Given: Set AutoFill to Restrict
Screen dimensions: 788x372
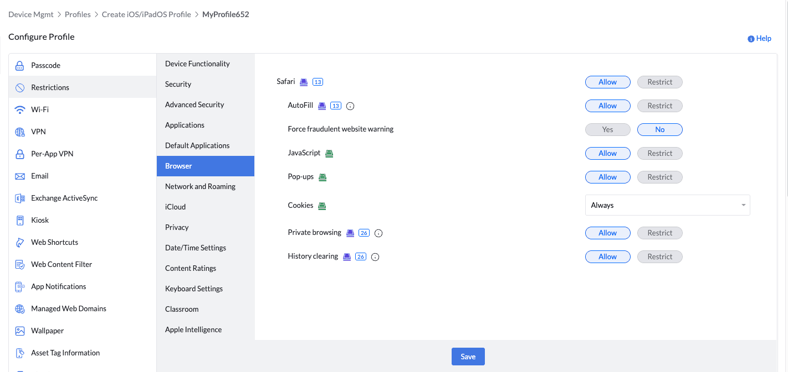Looking at the screenshot, I should point(660,106).
